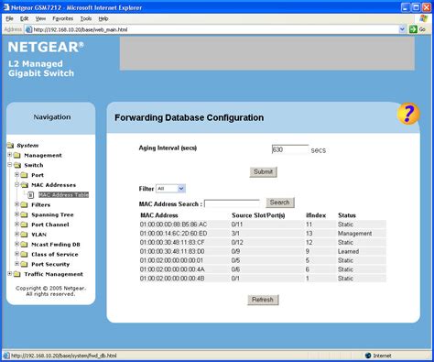Open the Port Security link
Viewport: 434px width, 362px height.
tap(50, 264)
